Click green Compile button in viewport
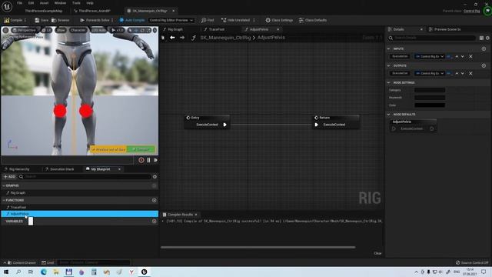 141,149
